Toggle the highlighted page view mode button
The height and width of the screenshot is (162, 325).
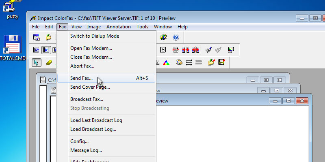click(x=46, y=50)
